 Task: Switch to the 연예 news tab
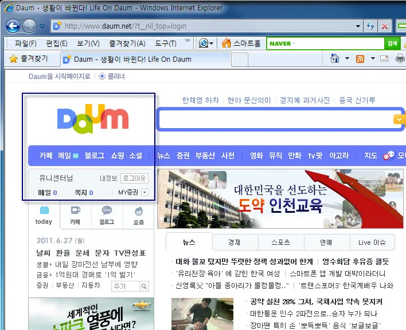click(326, 242)
